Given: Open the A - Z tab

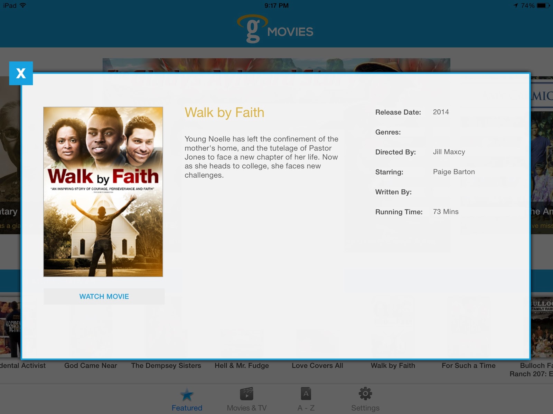Looking at the screenshot, I should point(306,400).
